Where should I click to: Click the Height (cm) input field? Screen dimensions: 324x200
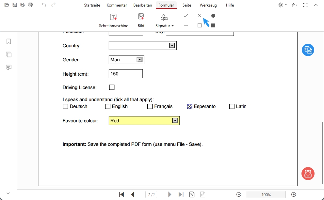[126, 74]
